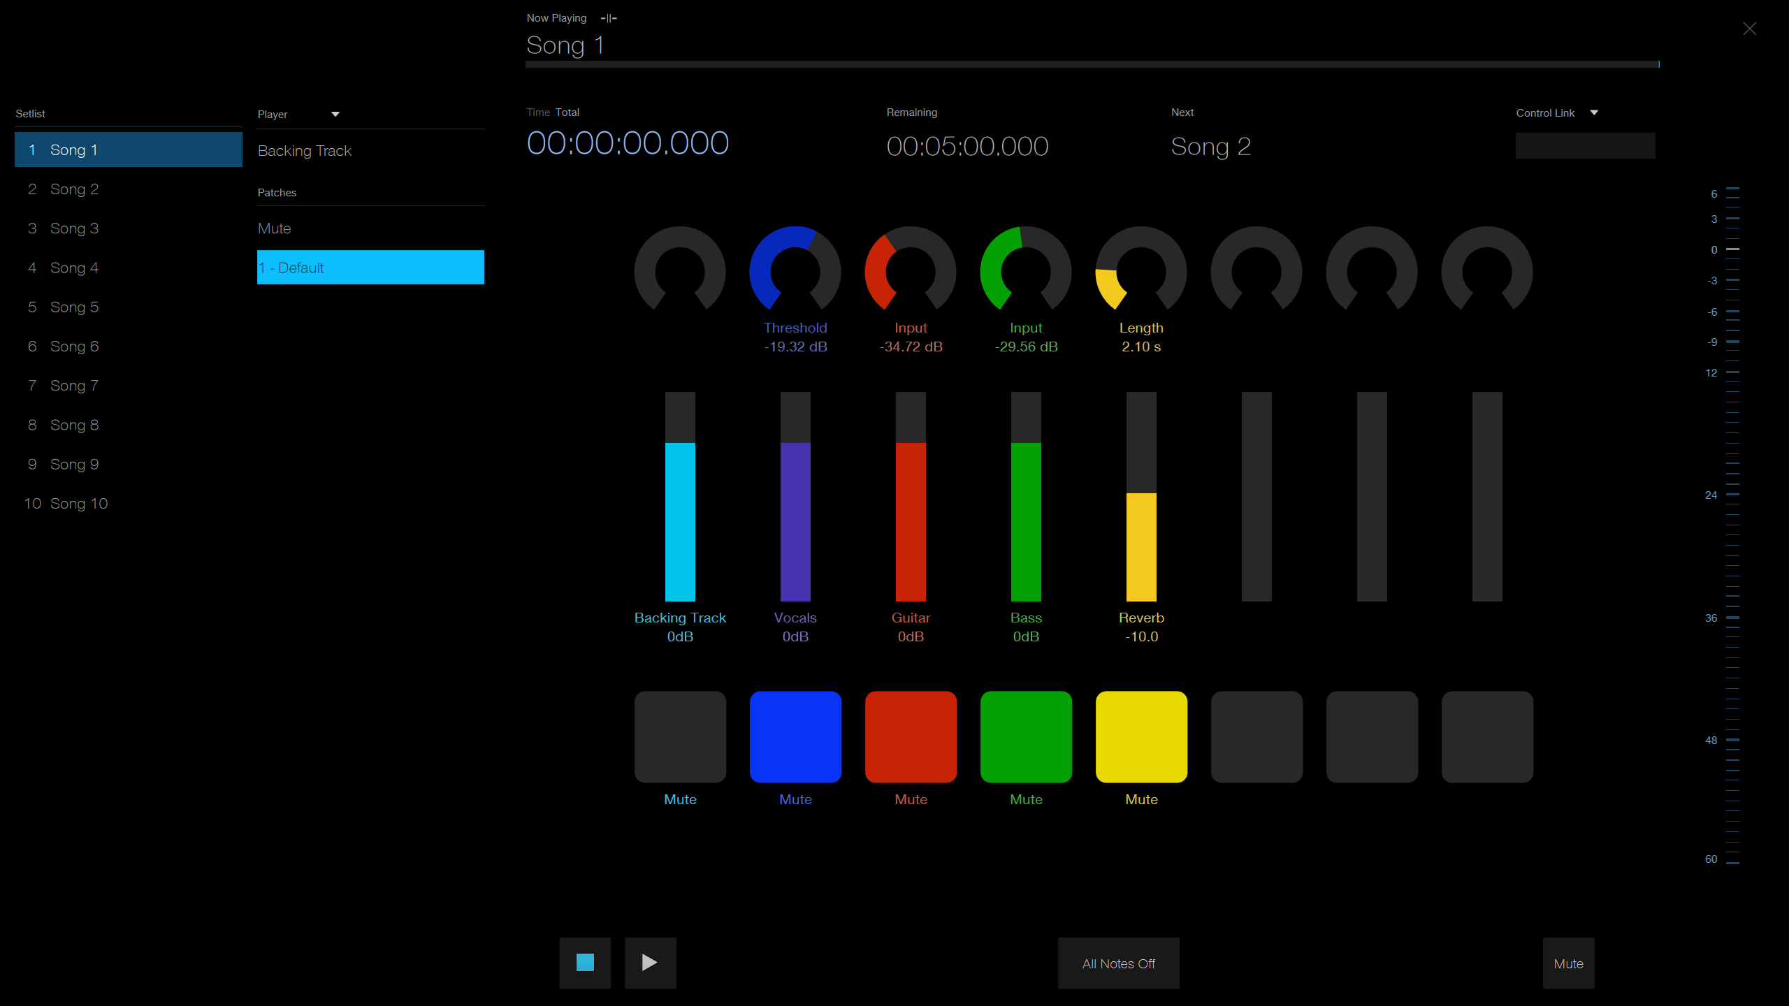Close the performance view with the X
1789x1006 pixels.
1749,29
